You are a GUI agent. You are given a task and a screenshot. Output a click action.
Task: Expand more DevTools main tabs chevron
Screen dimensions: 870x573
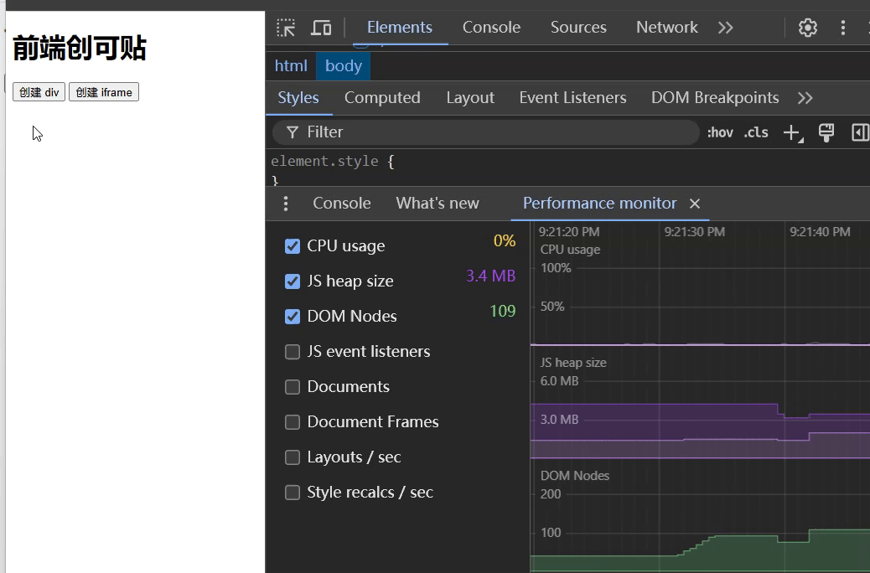(726, 28)
